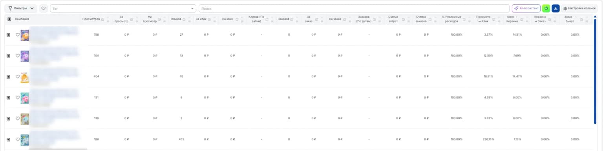Click the scroll-up arrow above the scrollbar
Viewport: 603px width, 151px height.
[595, 17]
